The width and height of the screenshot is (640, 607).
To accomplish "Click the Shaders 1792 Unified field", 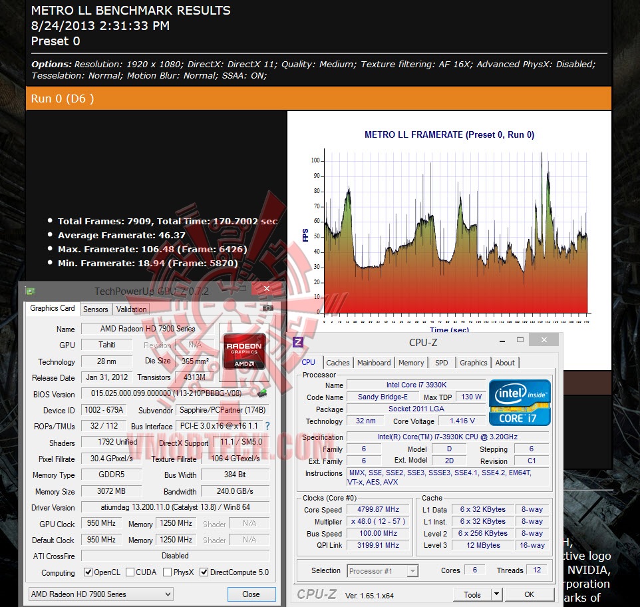I will [118, 442].
